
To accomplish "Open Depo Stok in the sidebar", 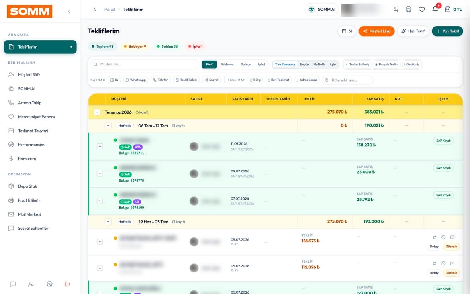I will pos(40,186).
